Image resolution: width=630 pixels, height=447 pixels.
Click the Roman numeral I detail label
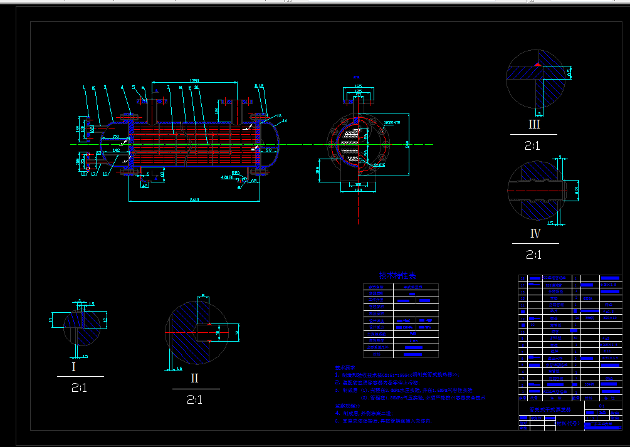pyautogui.click(x=73, y=367)
